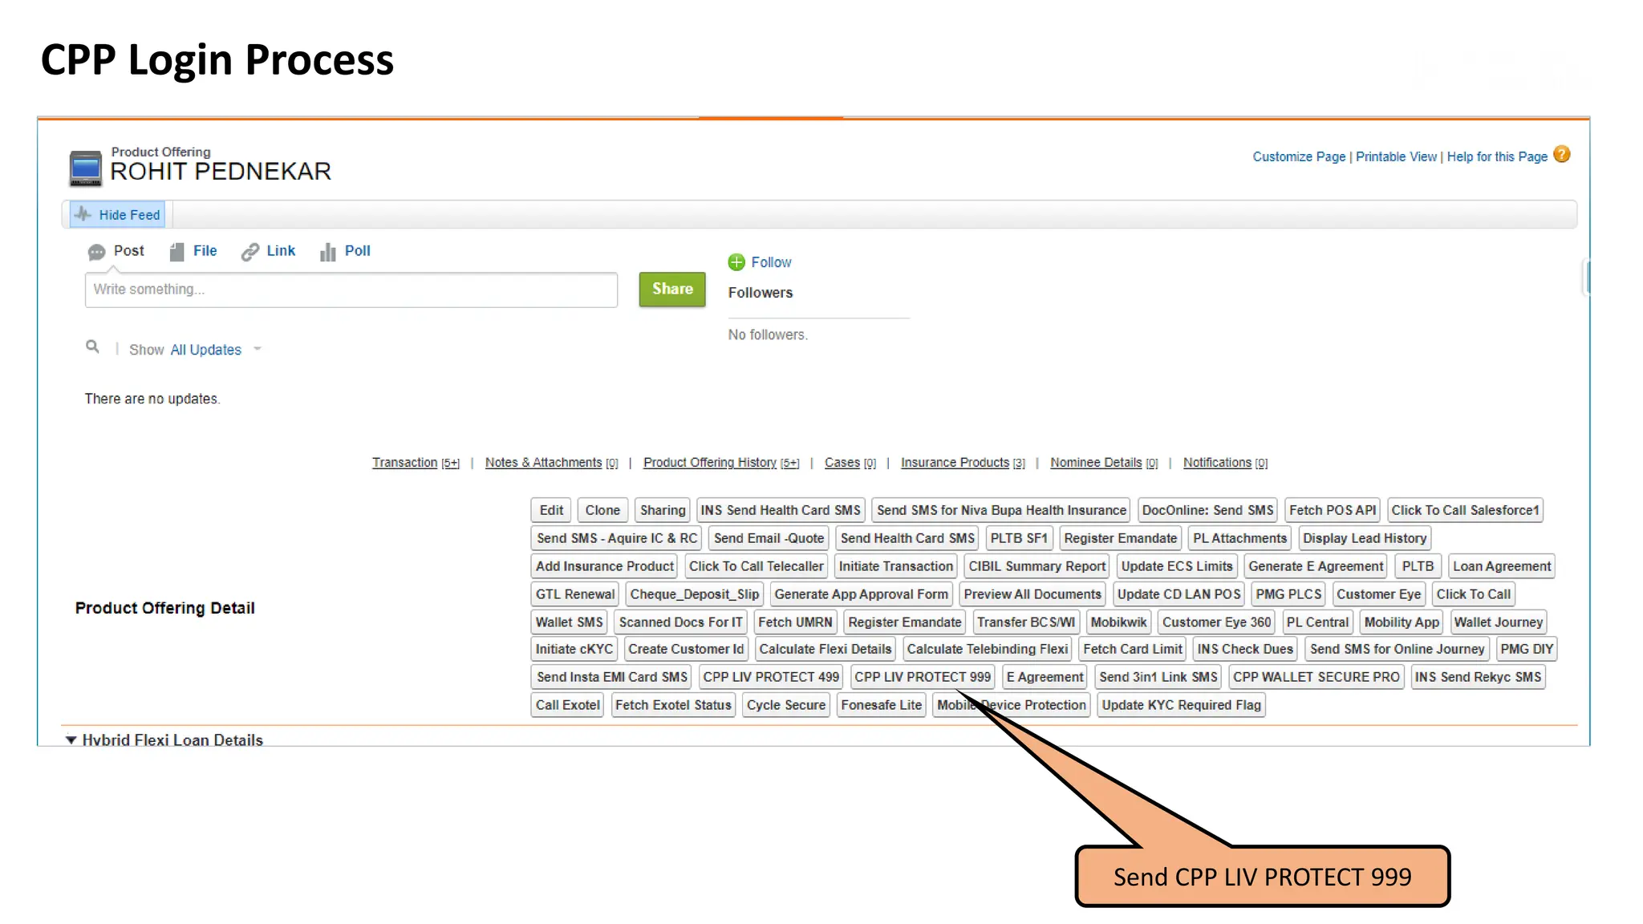Select the Poll chart icon
Viewport: 1643px width, 924px height.
tap(327, 252)
